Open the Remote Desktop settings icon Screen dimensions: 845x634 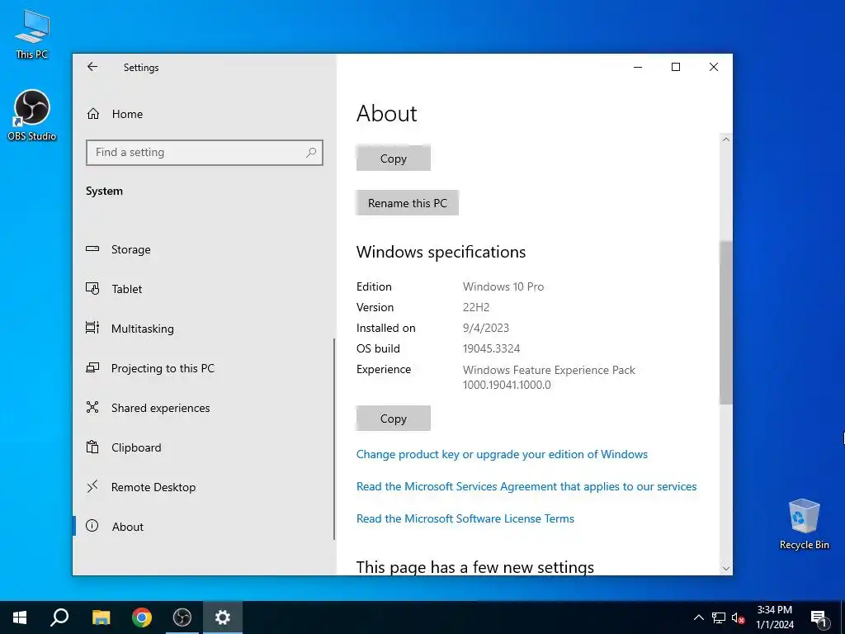point(92,487)
